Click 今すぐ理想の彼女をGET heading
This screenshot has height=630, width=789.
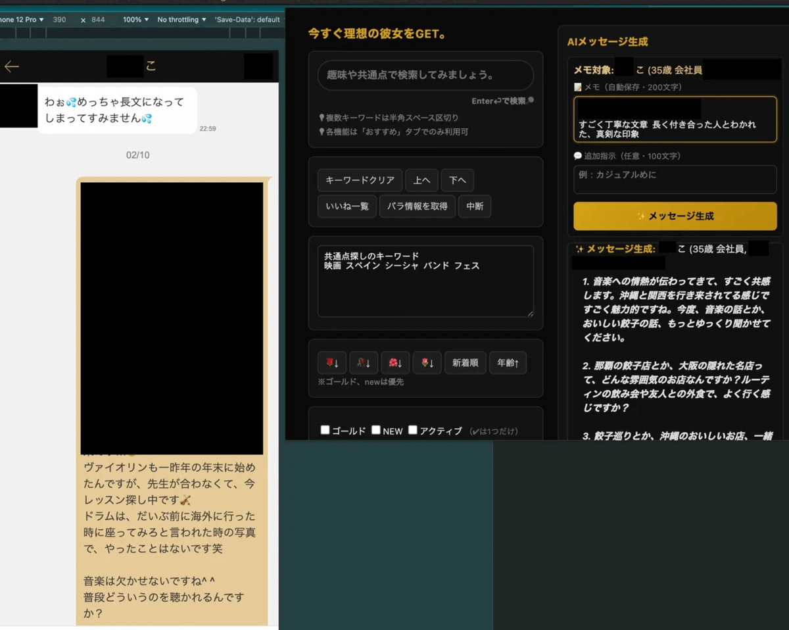point(377,34)
